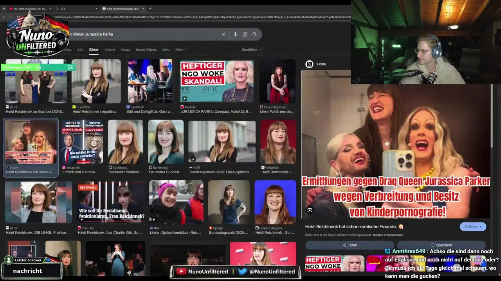Open the YouTube 'JURASSICA PARKA: Campact' video result

pos(217,86)
